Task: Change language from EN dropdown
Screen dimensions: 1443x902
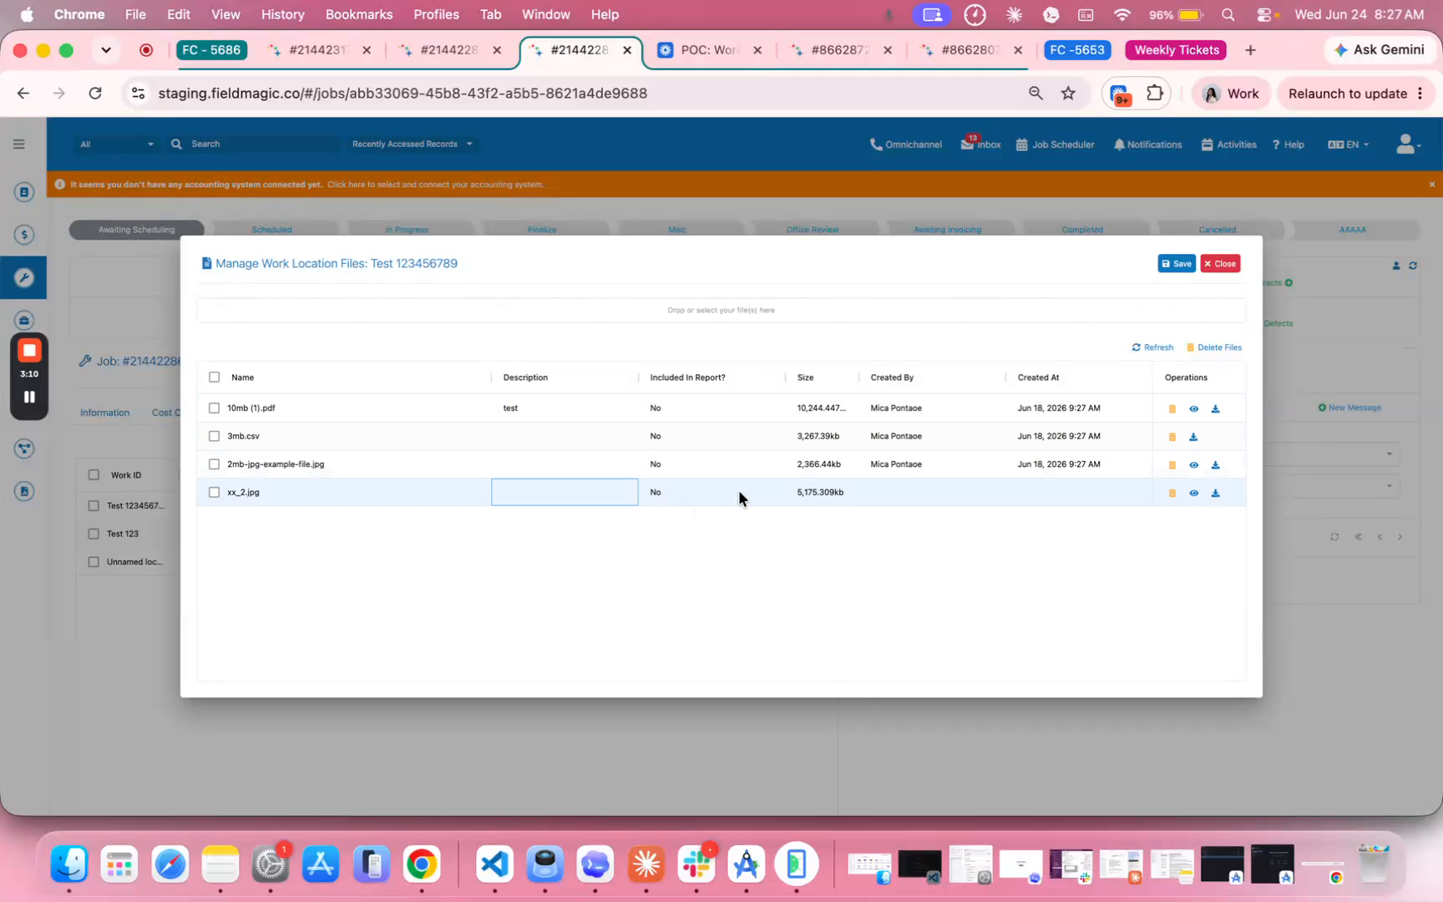Action: tap(1348, 144)
